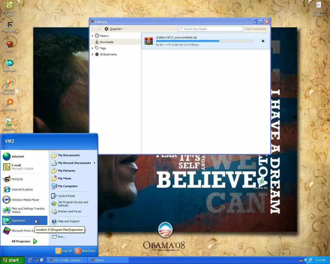Click the zip download progress bar
The height and width of the screenshot is (264, 330).
[x=204, y=41]
